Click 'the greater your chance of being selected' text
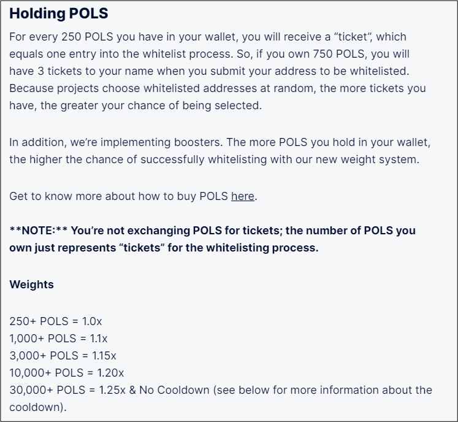The height and width of the screenshot is (422, 458). pyautogui.click(x=151, y=105)
